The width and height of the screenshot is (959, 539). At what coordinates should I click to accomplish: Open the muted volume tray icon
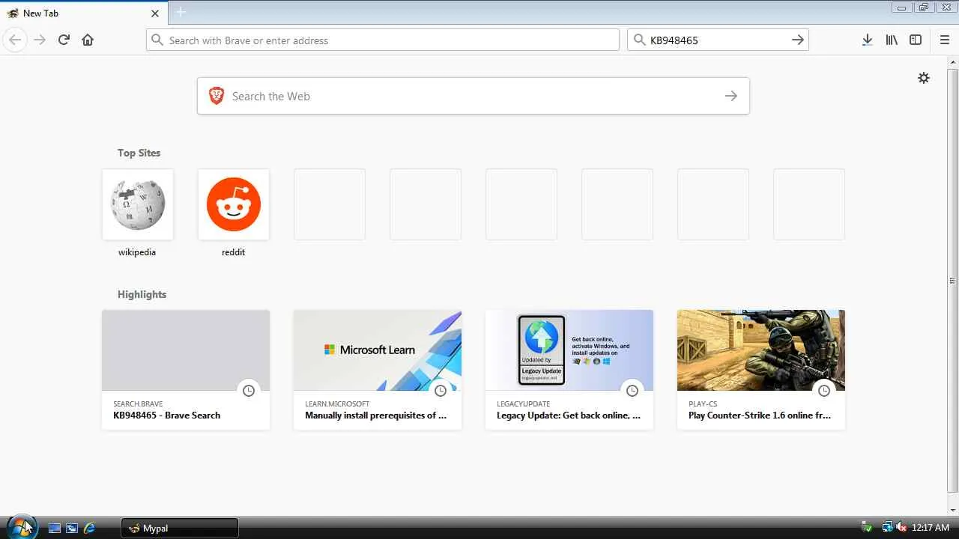[901, 528]
